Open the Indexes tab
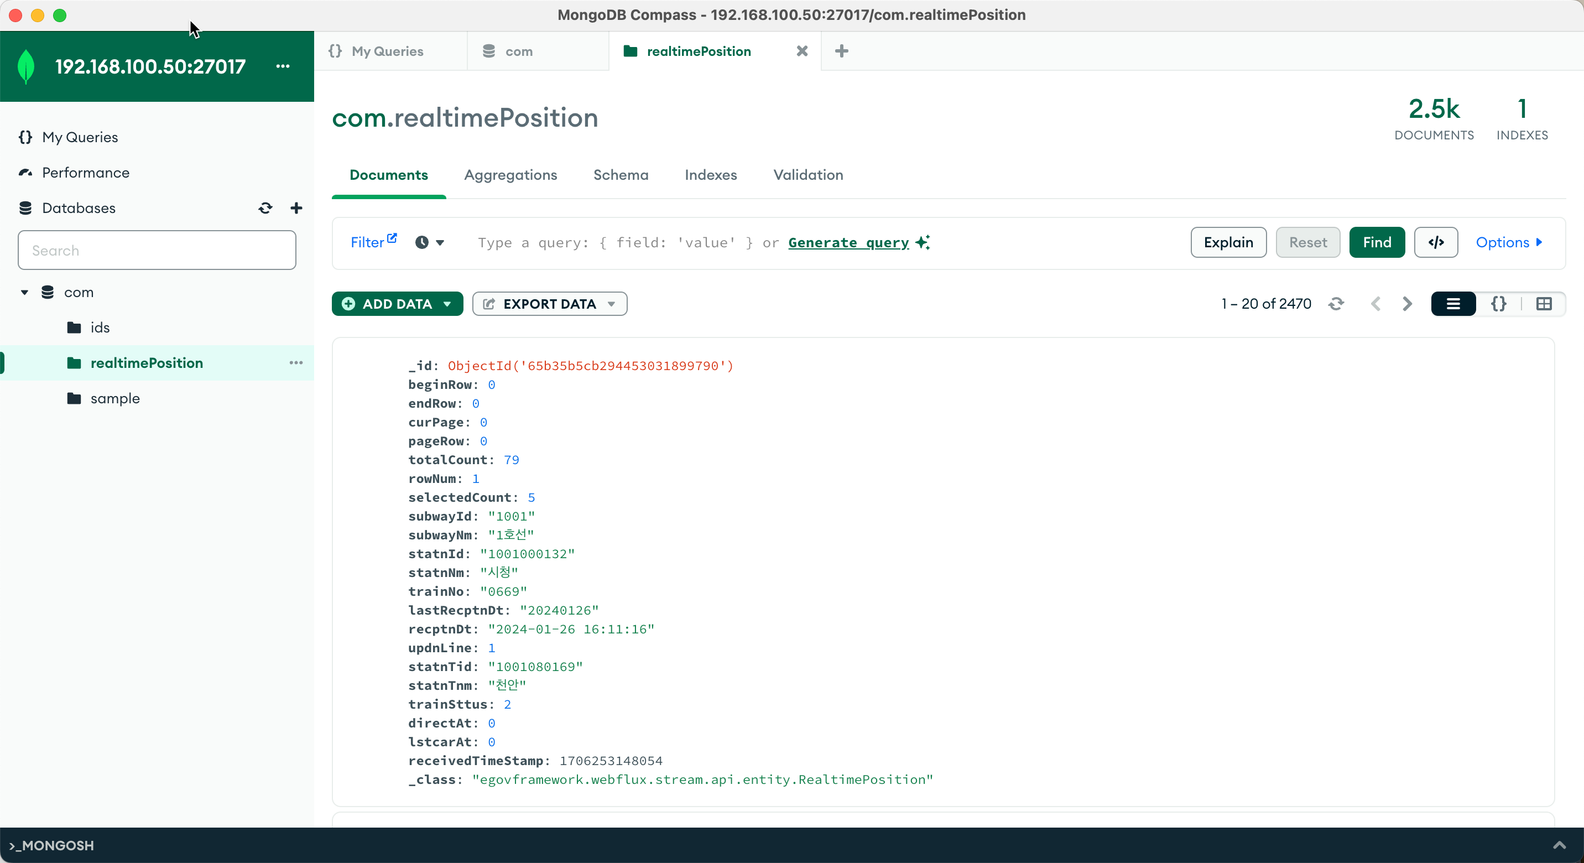Viewport: 1584px width, 863px height. [710, 175]
